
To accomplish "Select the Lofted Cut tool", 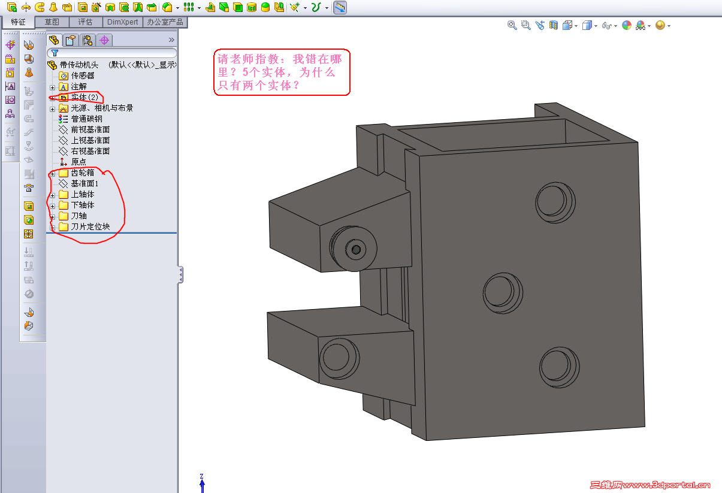I will (138, 7).
